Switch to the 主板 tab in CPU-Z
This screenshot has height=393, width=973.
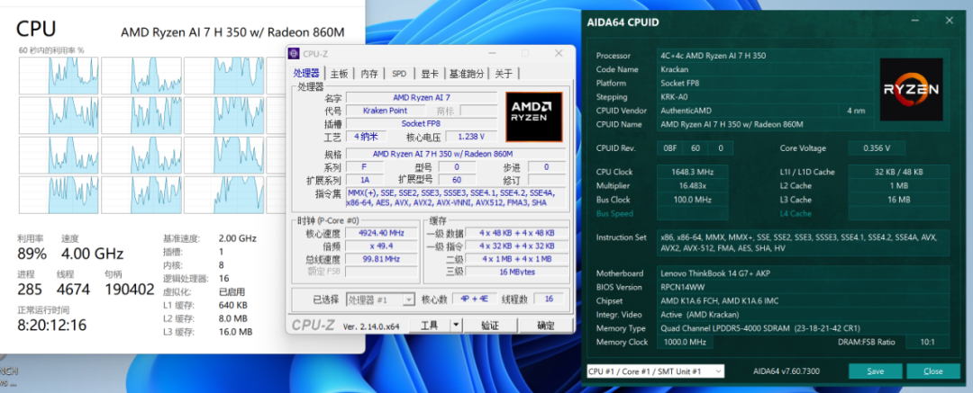click(339, 74)
